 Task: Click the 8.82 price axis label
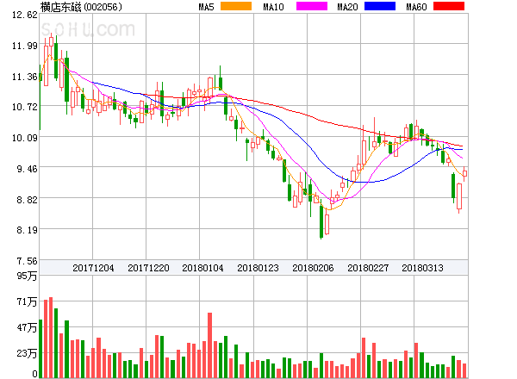click(x=27, y=199)
